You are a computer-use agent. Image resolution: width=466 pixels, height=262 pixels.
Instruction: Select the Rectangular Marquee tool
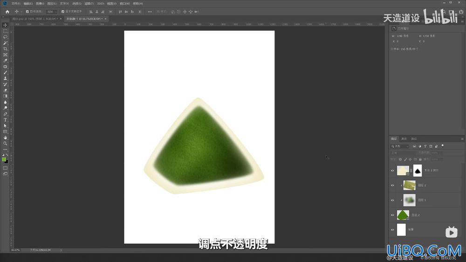pos(5,31)
